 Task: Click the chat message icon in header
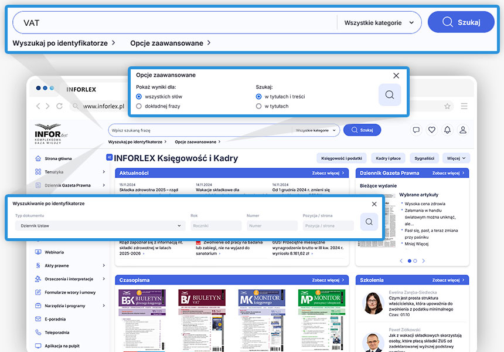416,130
